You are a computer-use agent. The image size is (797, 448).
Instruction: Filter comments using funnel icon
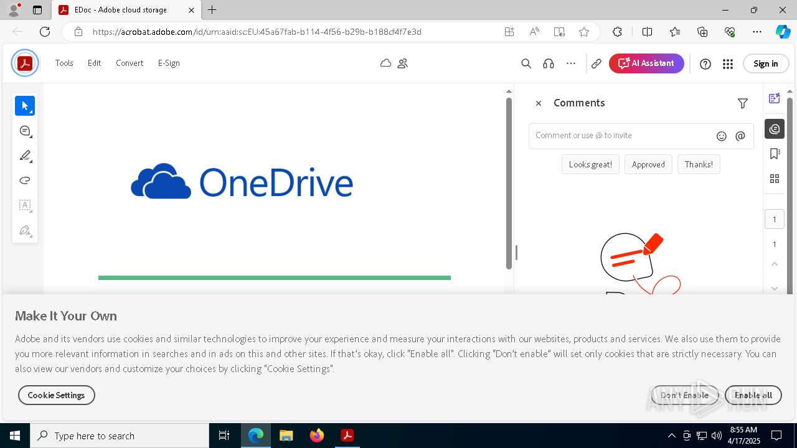click(743, 103)
